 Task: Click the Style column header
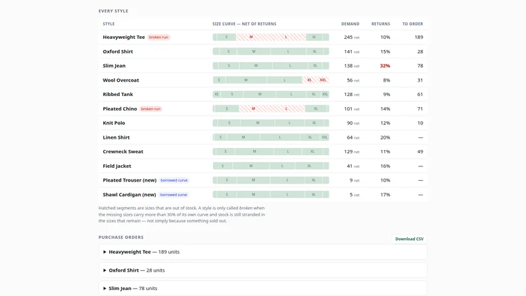click(108, 24)
